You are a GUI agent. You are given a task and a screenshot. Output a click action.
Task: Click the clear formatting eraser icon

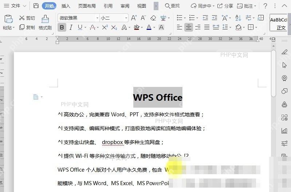[x=153, y=18]
